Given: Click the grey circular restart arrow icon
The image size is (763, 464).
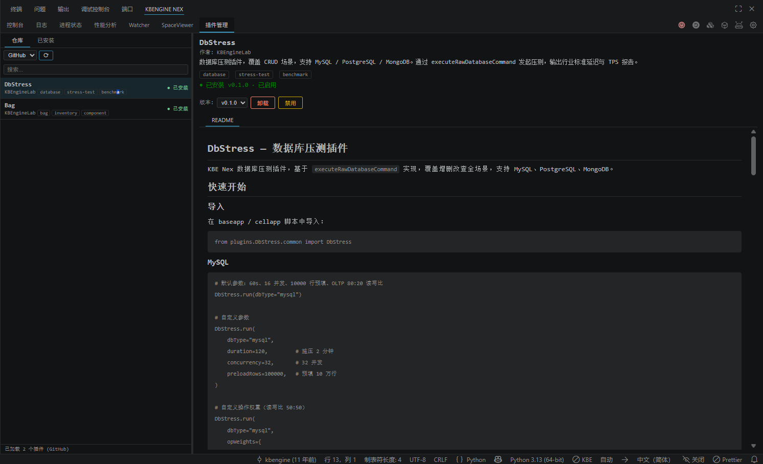Looking at the screenshot, I should click(696, 25).
